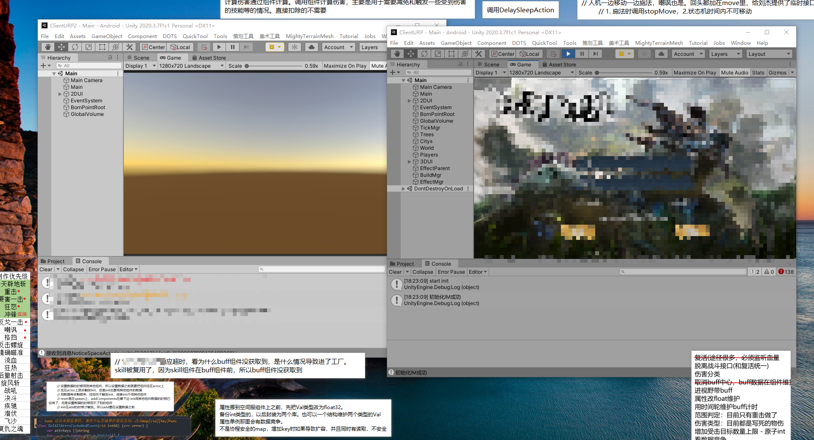Image resolution: width=814 pixels, height=440 pixels.
Task: Click Play button in ClientURP window
Action: (x=569, y=54)
